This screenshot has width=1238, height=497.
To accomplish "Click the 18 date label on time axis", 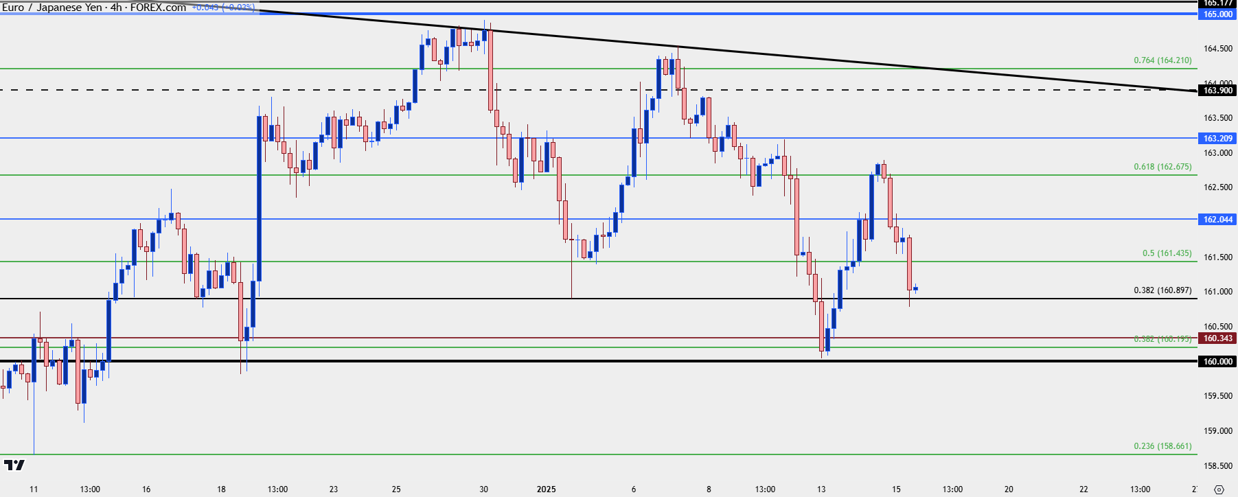I will [x=221, y=489].
